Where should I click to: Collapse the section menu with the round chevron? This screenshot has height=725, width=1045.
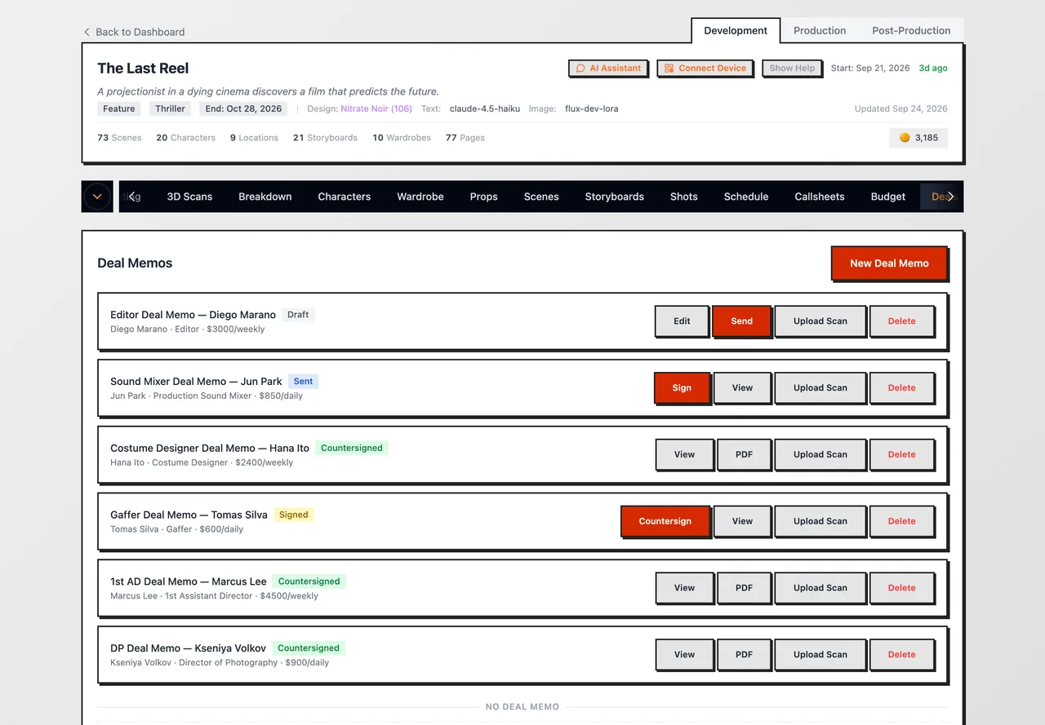pyautogui.click(x=97, y=197)
